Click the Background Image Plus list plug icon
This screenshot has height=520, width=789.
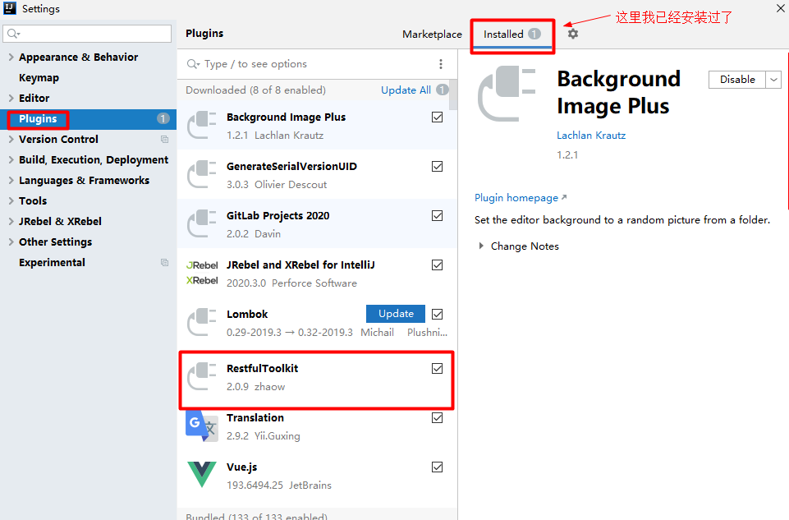click(x=202, y=126)
